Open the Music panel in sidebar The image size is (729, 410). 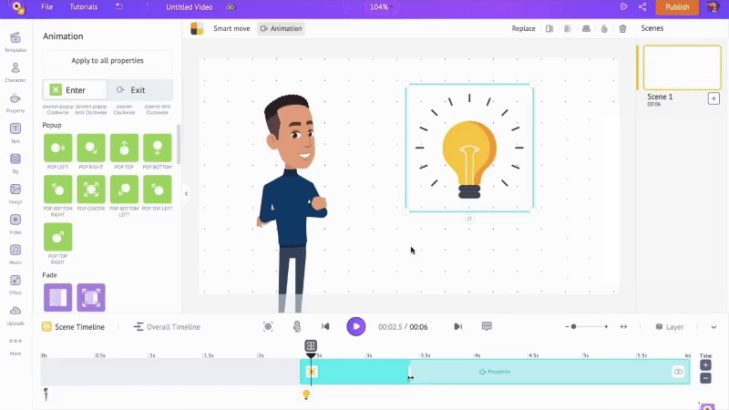pyautogui.click(x=15, y=254)
